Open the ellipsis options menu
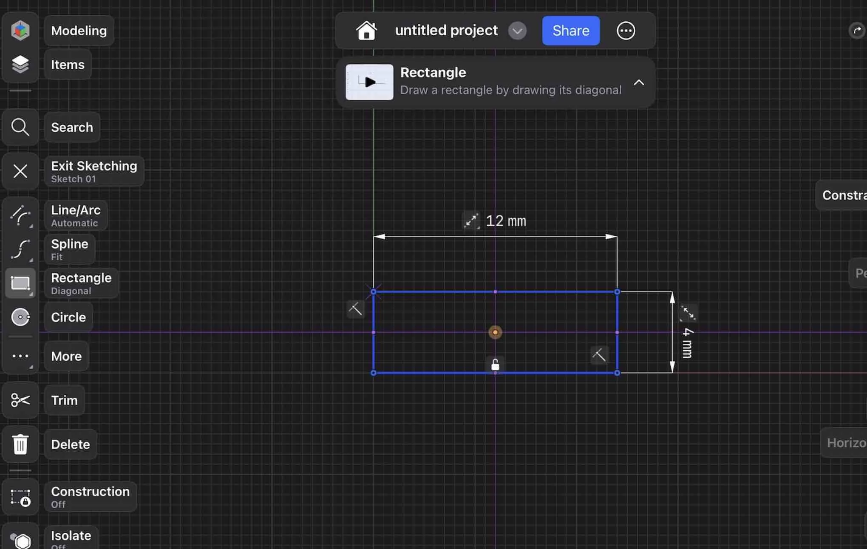This screenshot has height=549, width=867. pos(626,31)
